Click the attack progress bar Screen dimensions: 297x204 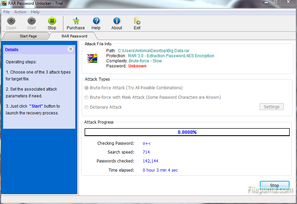(x=187, y=132)
